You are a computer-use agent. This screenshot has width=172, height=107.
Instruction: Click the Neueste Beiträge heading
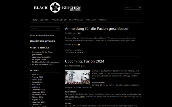click(40, 48)
